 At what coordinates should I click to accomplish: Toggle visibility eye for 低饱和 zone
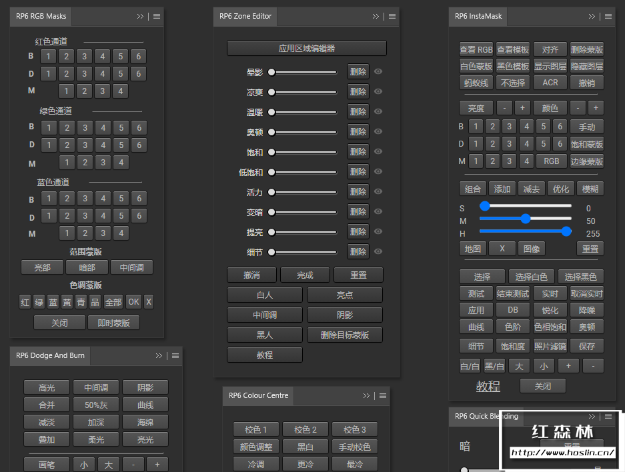click(x=378, y=172)
